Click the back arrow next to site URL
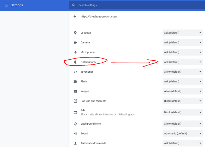 click(x=75, y=17)
